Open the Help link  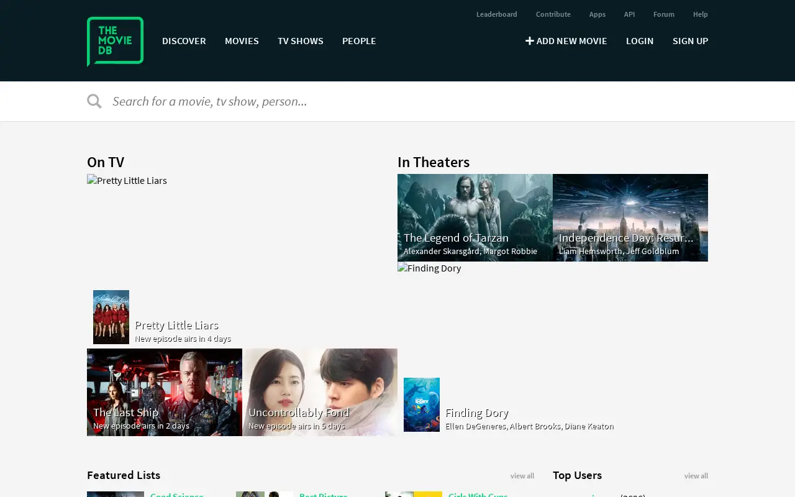(x=701, y=14)
